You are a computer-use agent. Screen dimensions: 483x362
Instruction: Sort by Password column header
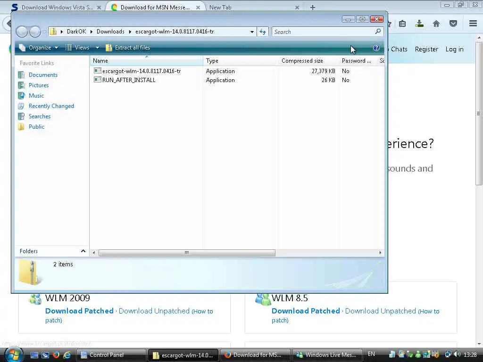(x=358, y=61)
